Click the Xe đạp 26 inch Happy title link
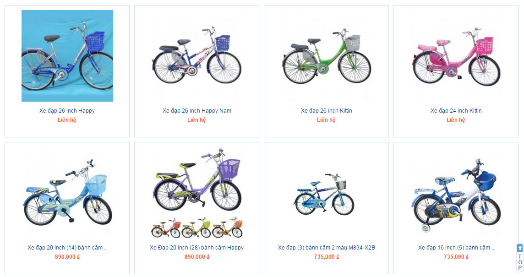 pyautogui.click(x=67, y=111)
